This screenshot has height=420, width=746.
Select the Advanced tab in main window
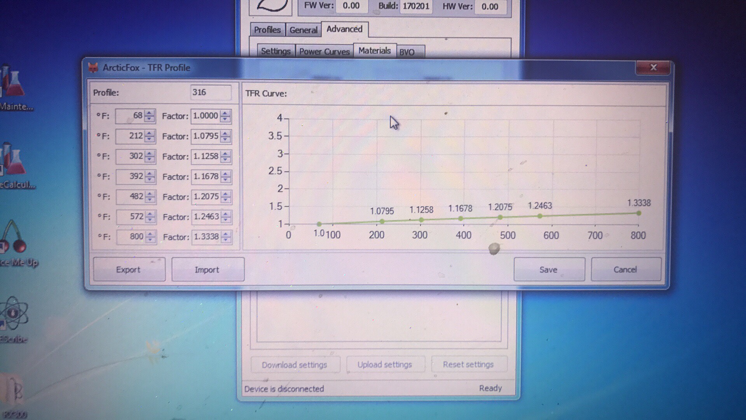pos(345,29)
